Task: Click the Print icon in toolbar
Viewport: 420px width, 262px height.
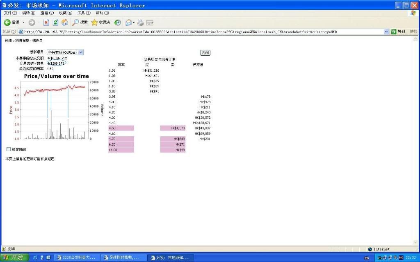Action: (141, 23)
